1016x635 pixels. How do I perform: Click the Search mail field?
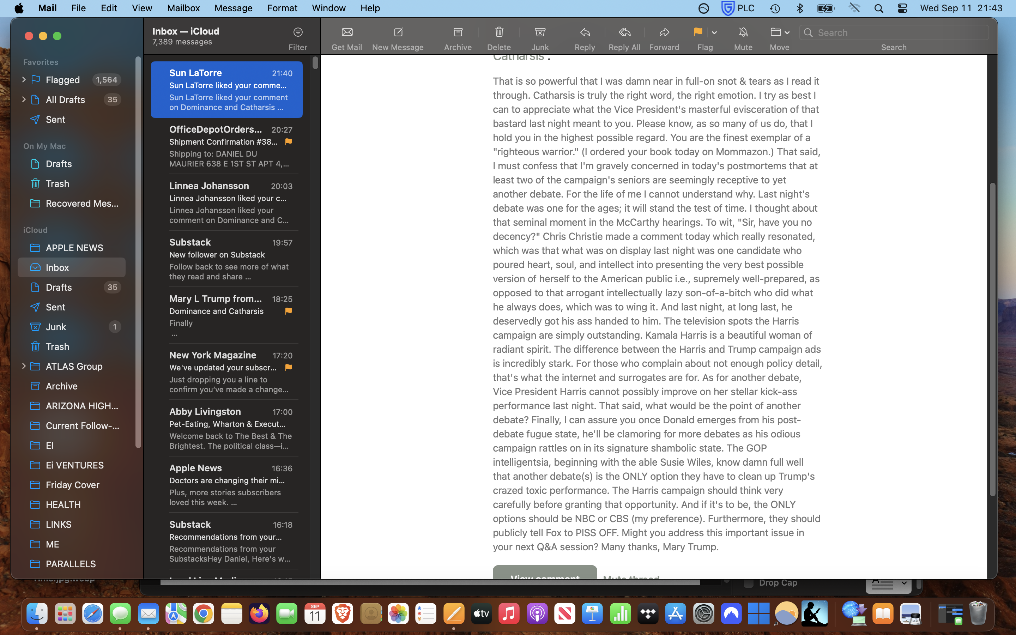tap(899, 32)
